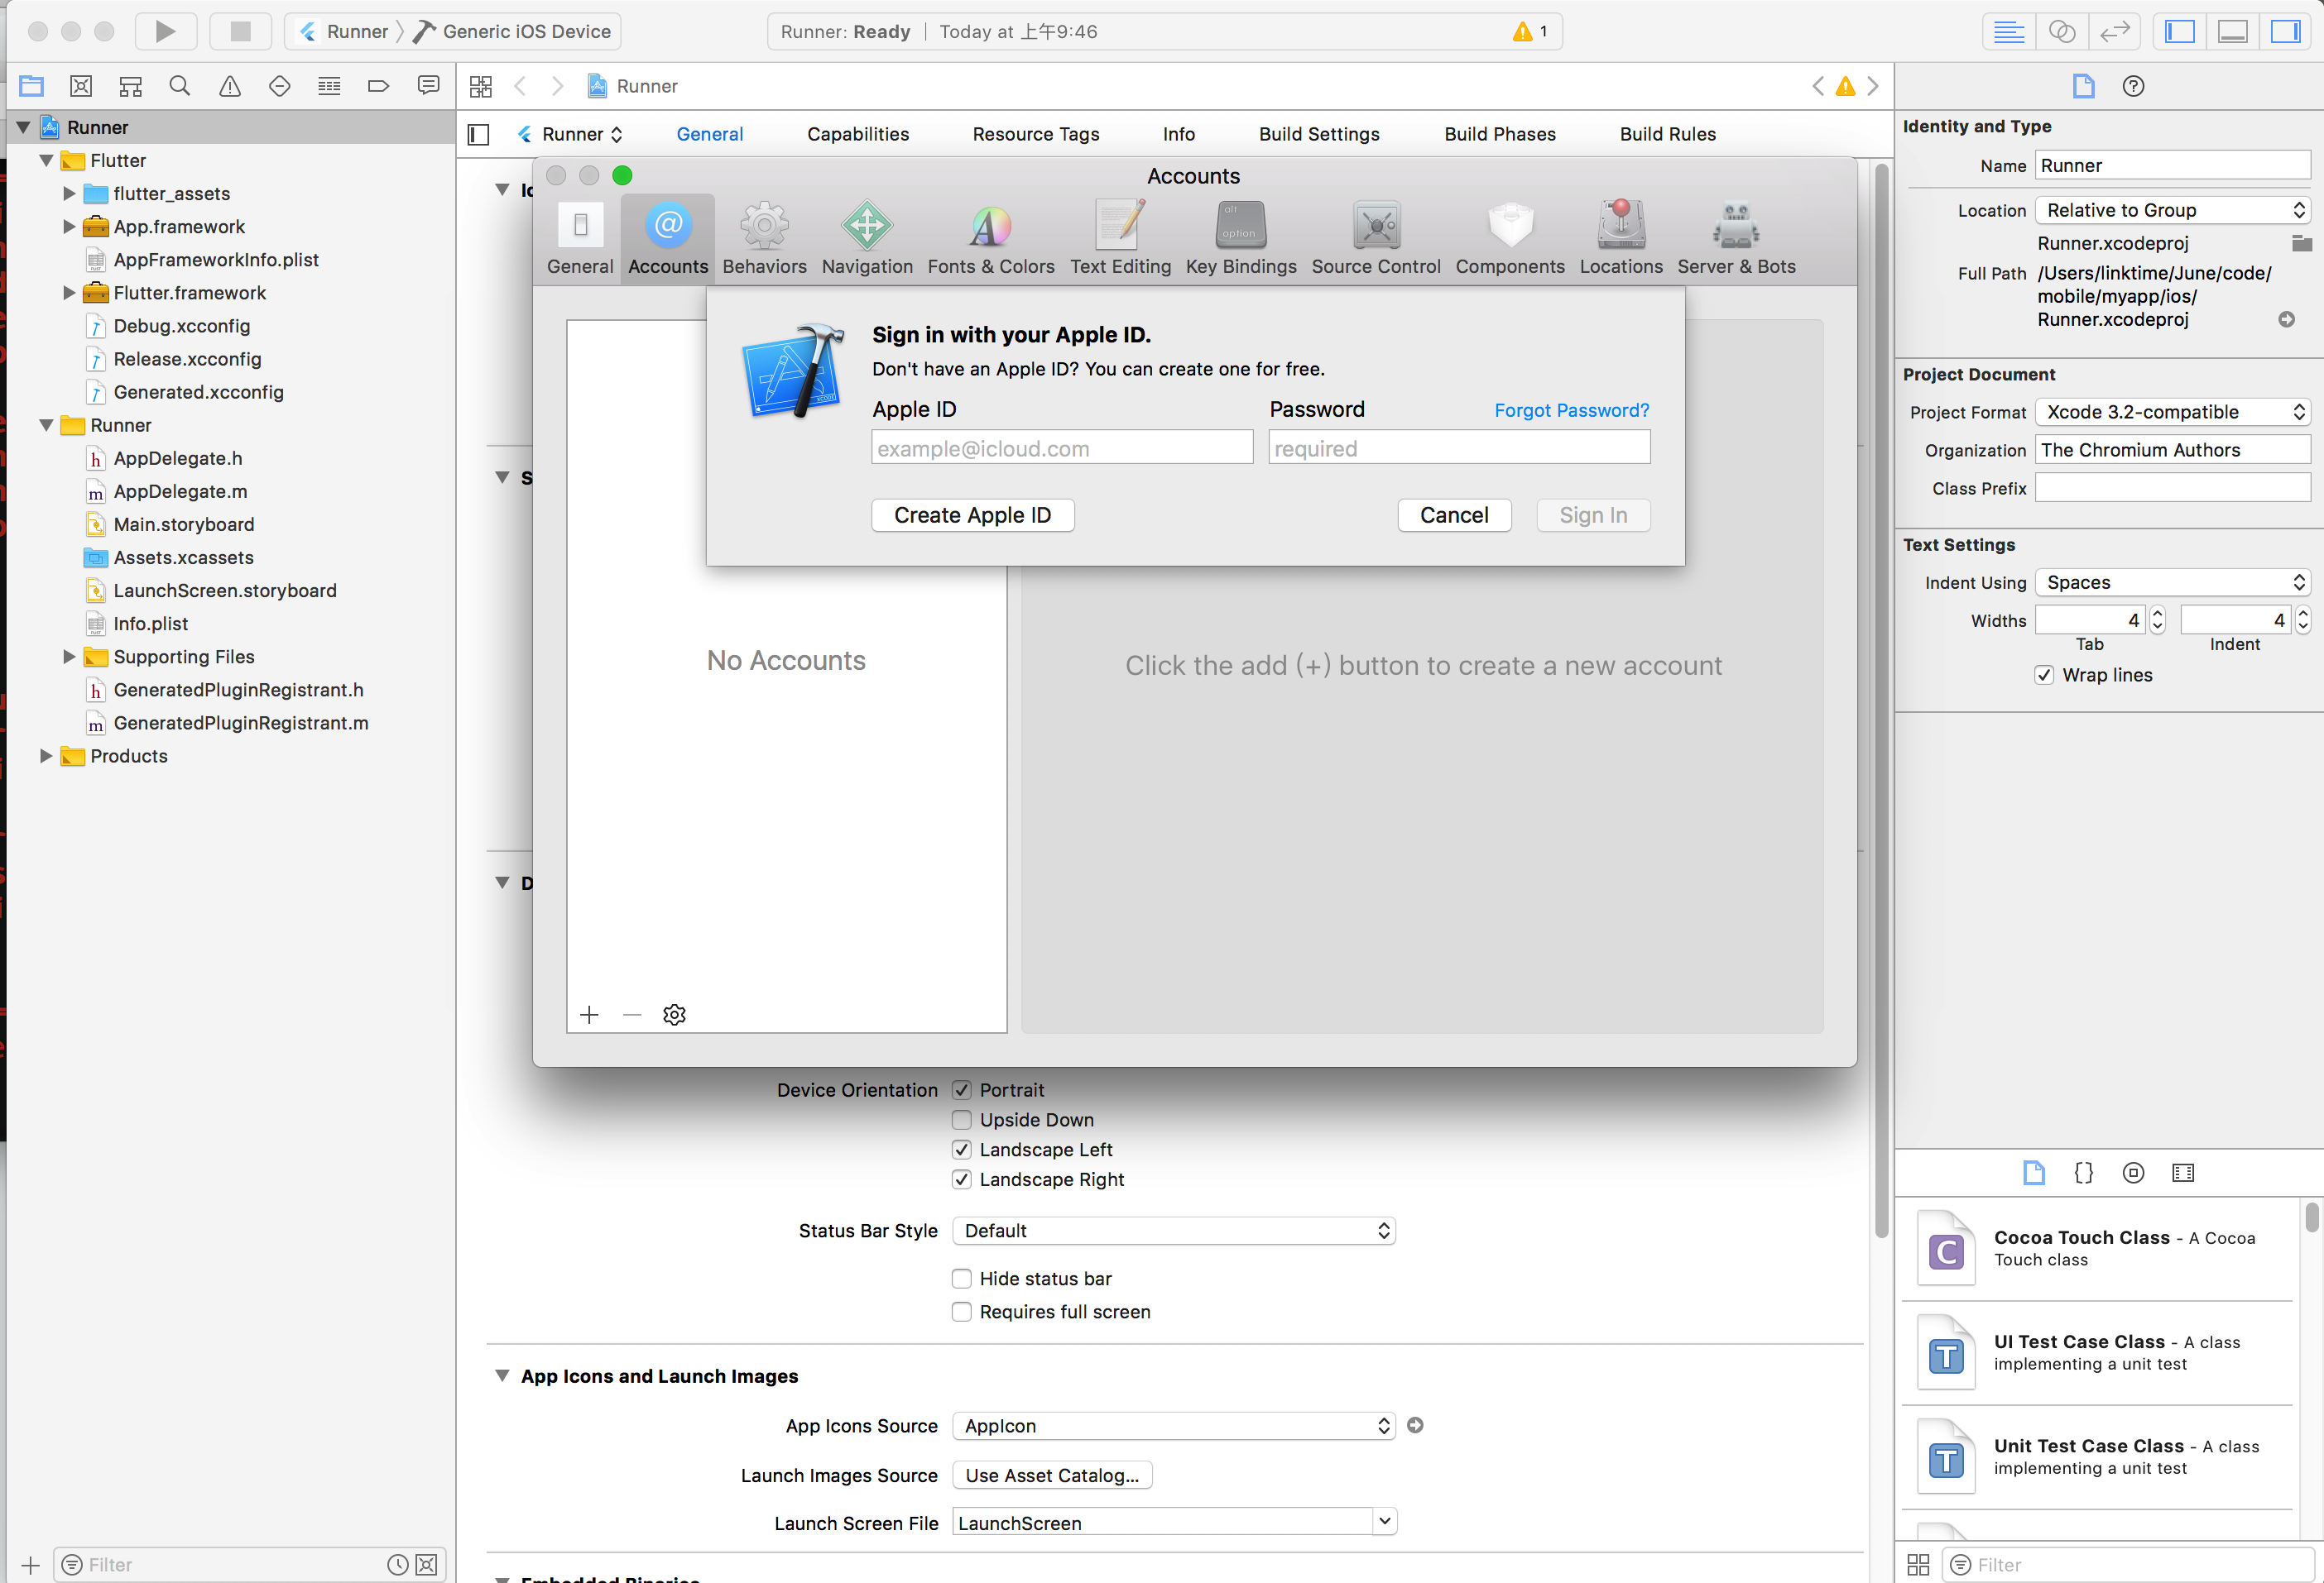
Task: Select the Version editor button
Action: [2115, 31]
